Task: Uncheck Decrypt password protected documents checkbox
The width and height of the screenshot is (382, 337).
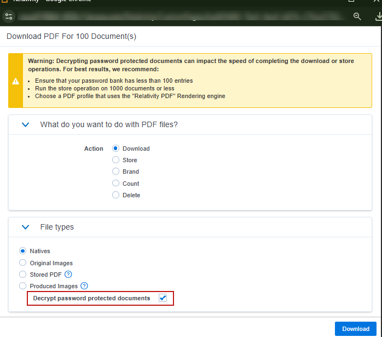Action: [x=163, y=298]
